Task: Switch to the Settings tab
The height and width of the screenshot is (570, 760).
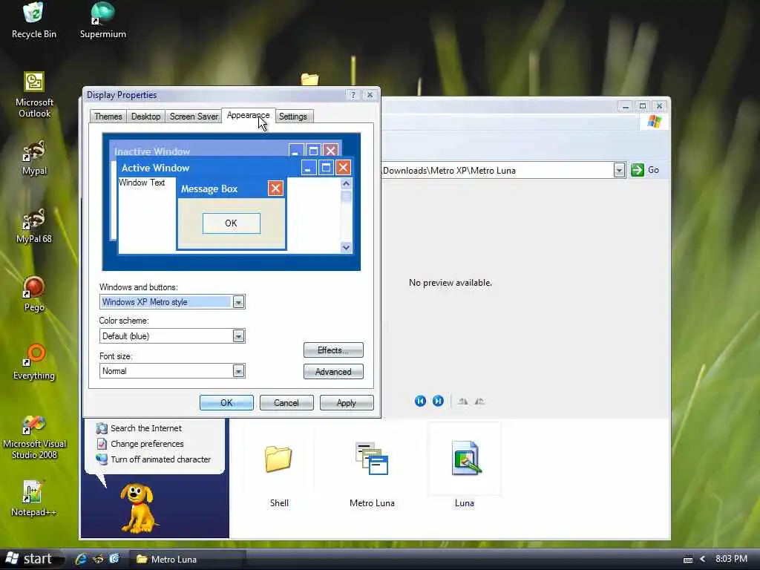Action: click(x=292, y=117)
